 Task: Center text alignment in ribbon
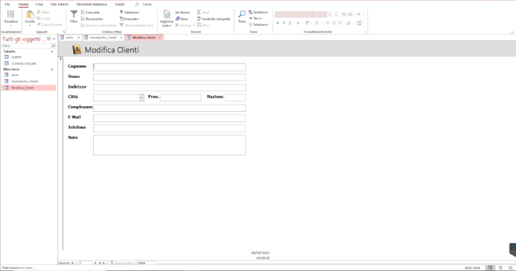pyautogui.click(x=334, y=23)
